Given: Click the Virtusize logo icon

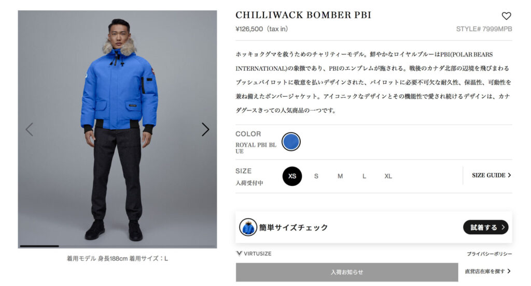Looking at the screenshot, I should (x=239, y=253).
